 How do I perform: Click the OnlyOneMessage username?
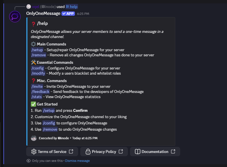coord(43,13)
